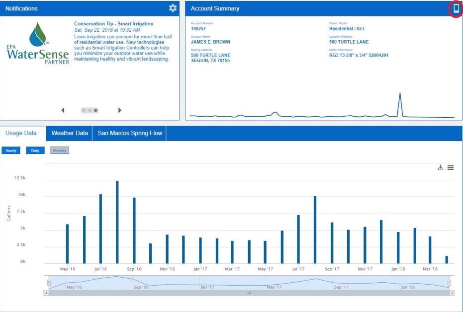The width and height of the screenshot is (463, 312).
Task: Click the left handle of the range navigator
Action: [49, 283]
